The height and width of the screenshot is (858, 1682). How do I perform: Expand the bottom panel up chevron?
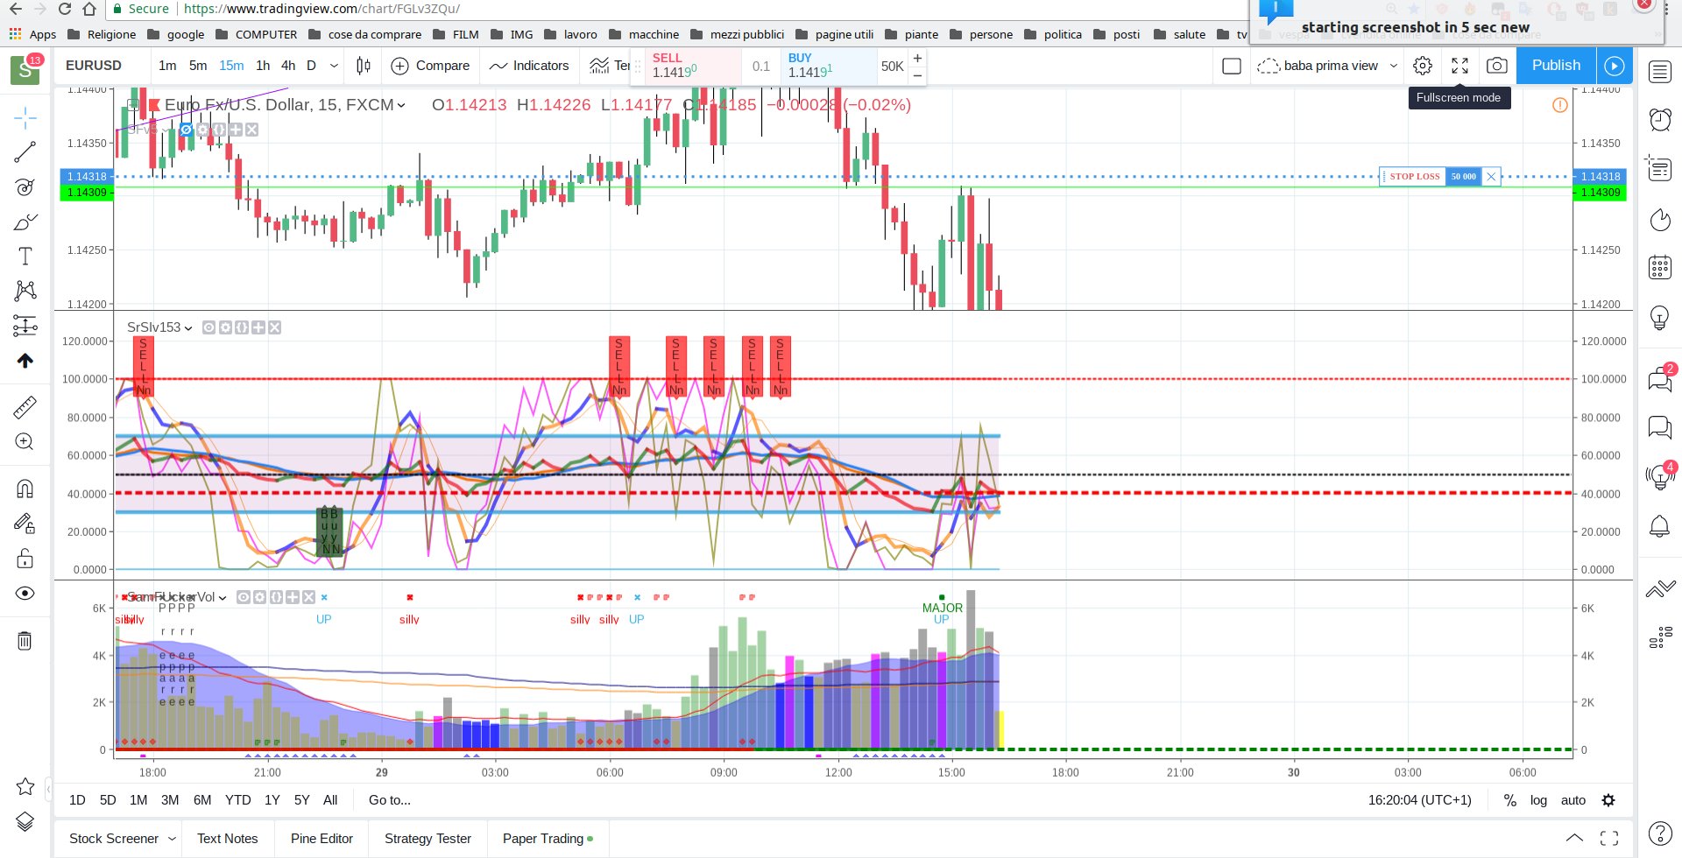pyautogui.click(x=1574, y=838)
